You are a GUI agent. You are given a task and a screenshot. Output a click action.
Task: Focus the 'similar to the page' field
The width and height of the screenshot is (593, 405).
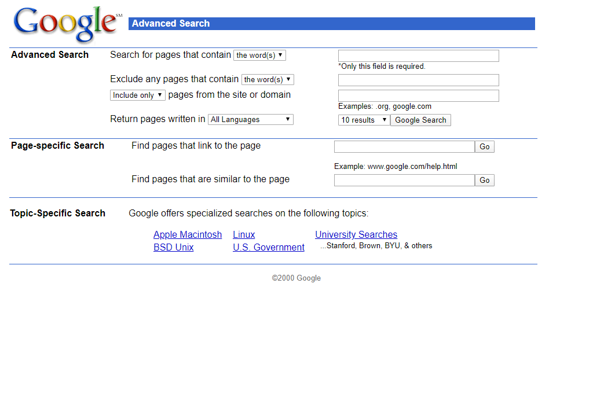[404, 180]
